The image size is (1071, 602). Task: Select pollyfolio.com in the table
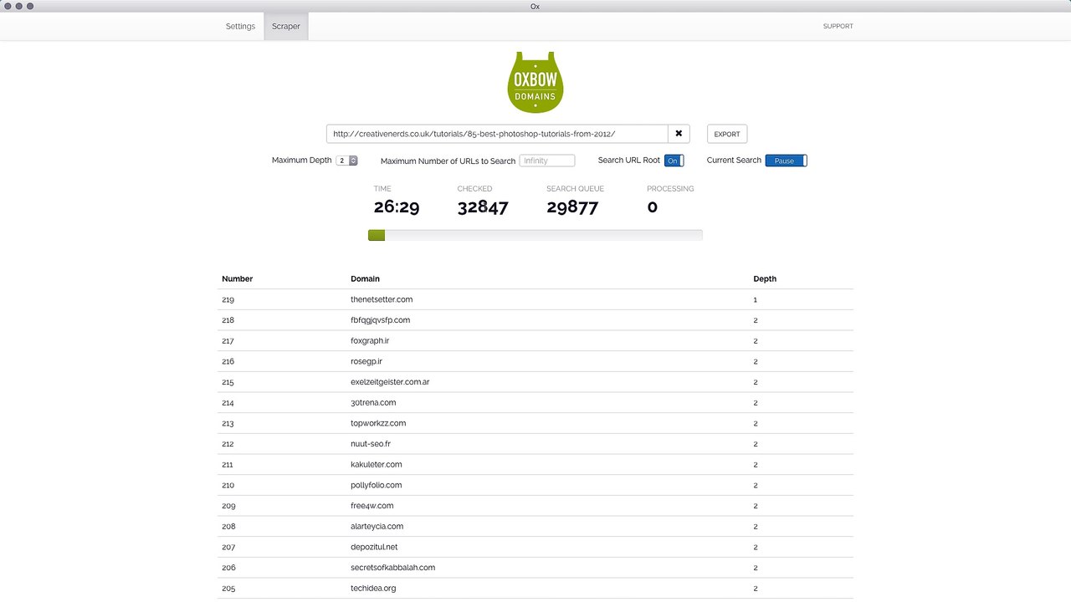click(377, 485)
